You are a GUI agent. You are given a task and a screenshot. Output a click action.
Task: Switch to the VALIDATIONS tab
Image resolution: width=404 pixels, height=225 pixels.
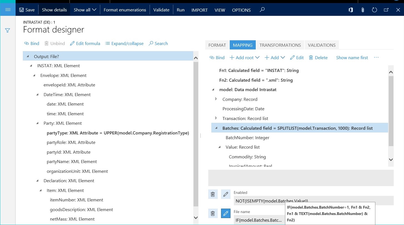tap(321, 45)
